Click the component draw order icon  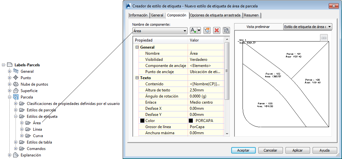pos(226,31)
